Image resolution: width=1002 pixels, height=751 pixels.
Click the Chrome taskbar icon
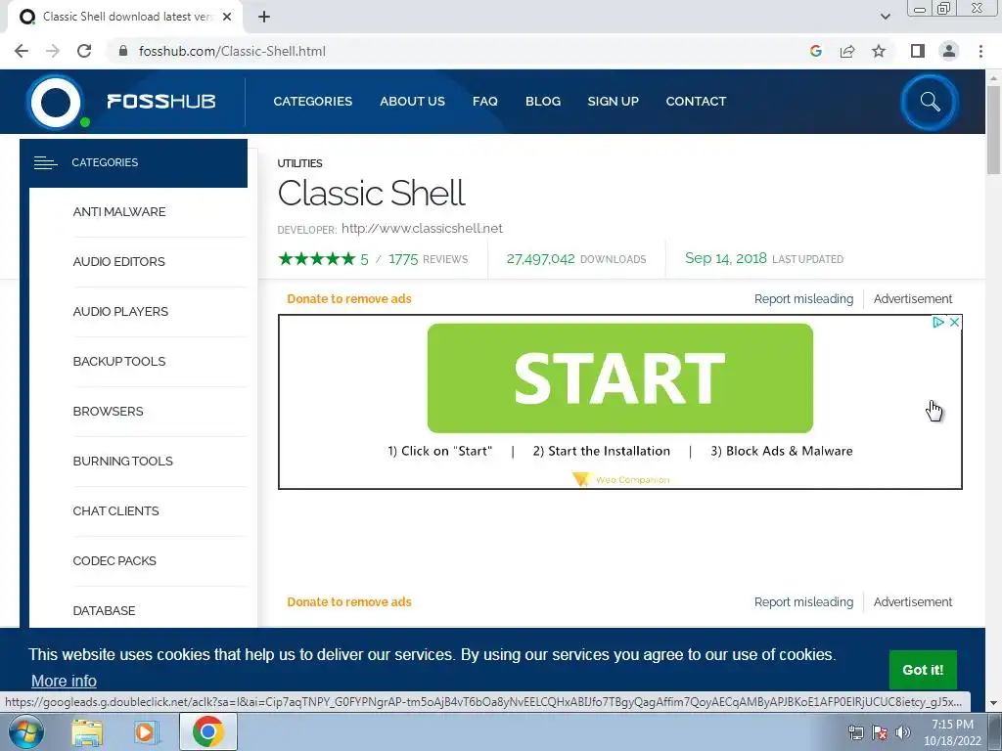pos(207,731)
